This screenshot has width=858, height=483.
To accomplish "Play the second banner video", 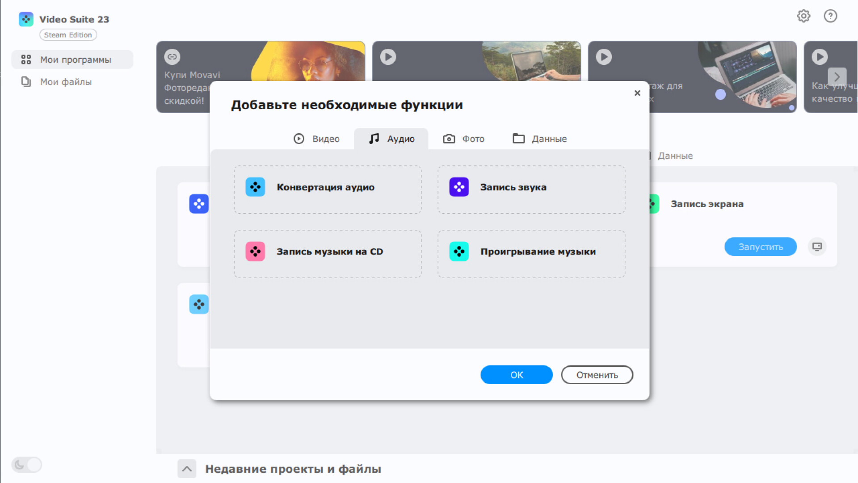I will (x=388, y=57).
